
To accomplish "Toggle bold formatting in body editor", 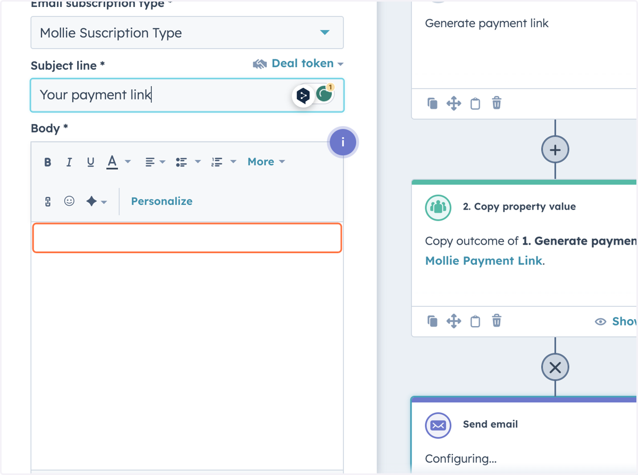I will point(48,162).
